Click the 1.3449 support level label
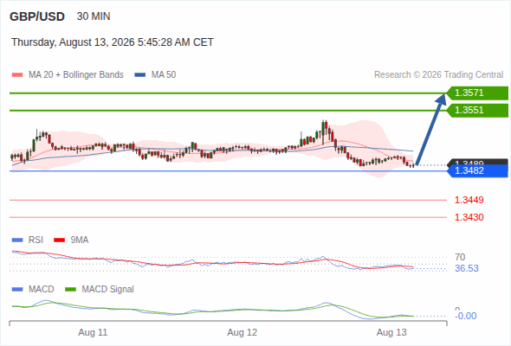 click(469, 200)
